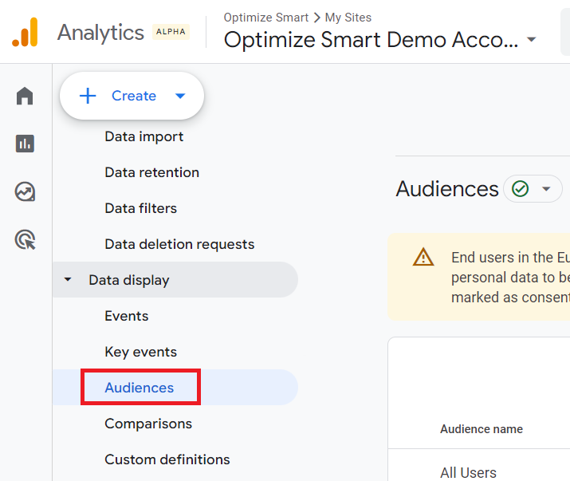Open the account selector dropdown arrow
570x481 pixels.
pos(532,39)
